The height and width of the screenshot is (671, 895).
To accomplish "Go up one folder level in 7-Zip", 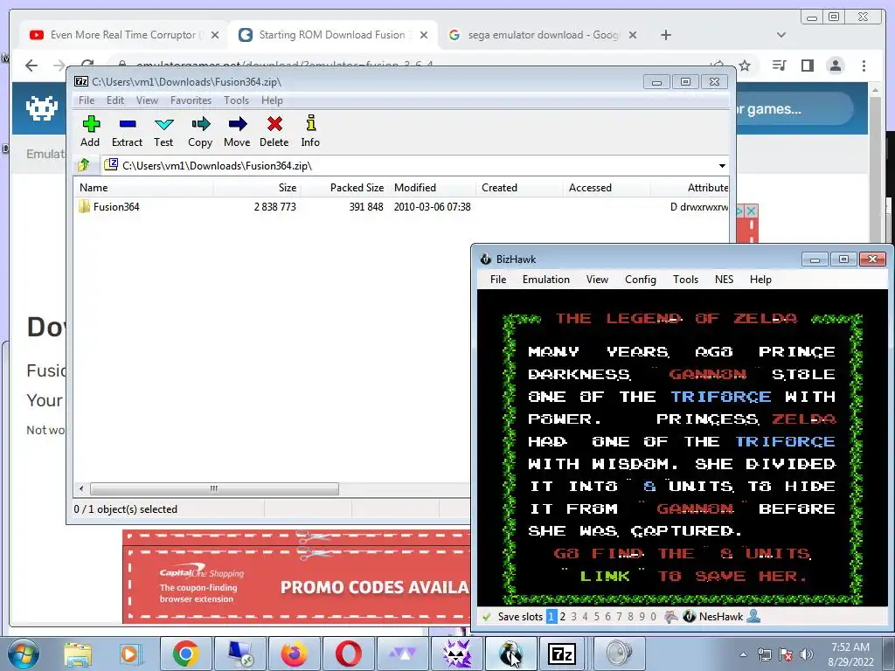I will tap(84, 165).
